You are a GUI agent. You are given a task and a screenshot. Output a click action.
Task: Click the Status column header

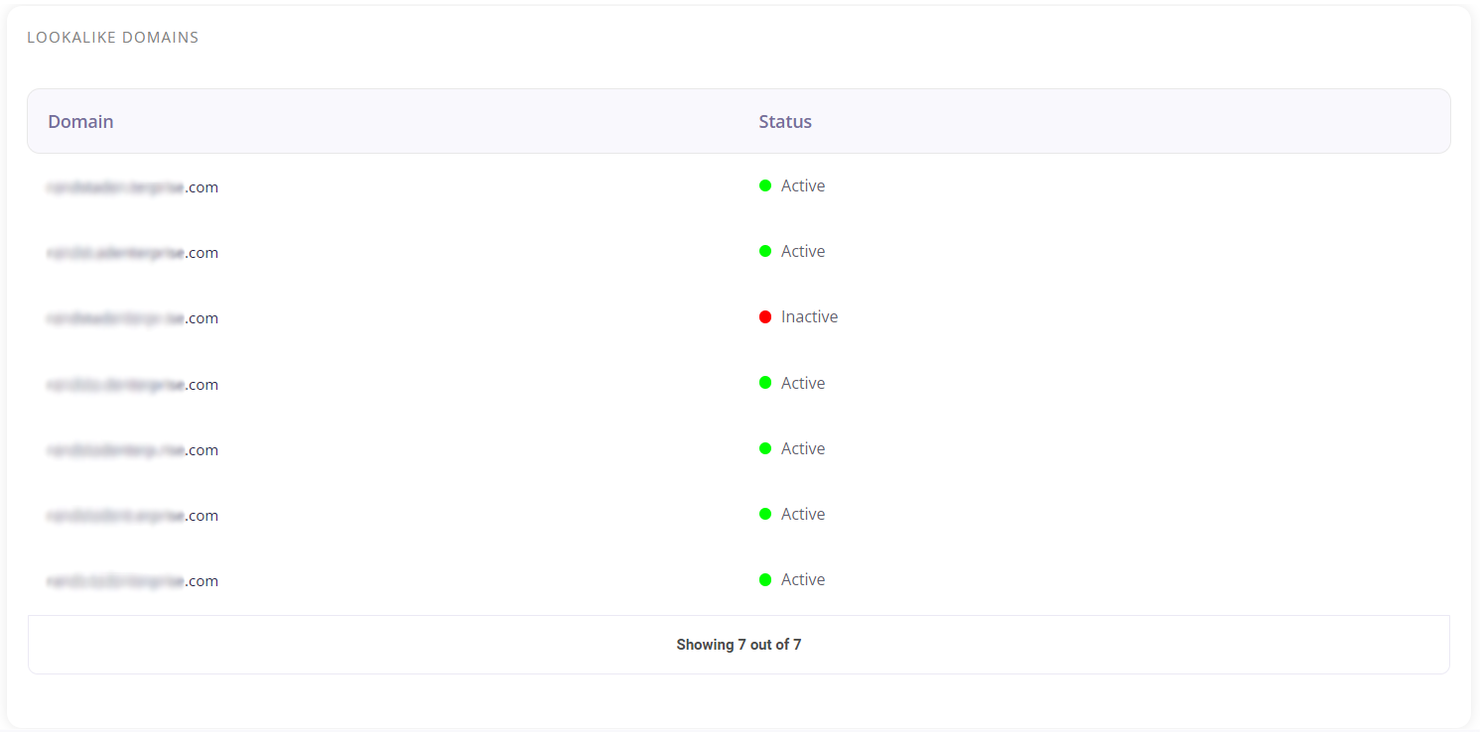tap(785, 122)
